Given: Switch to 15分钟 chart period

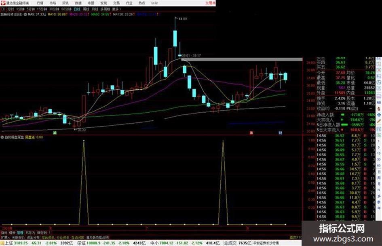Looking at the screenshot, I should pyautogui.click(x=42, y=9).
